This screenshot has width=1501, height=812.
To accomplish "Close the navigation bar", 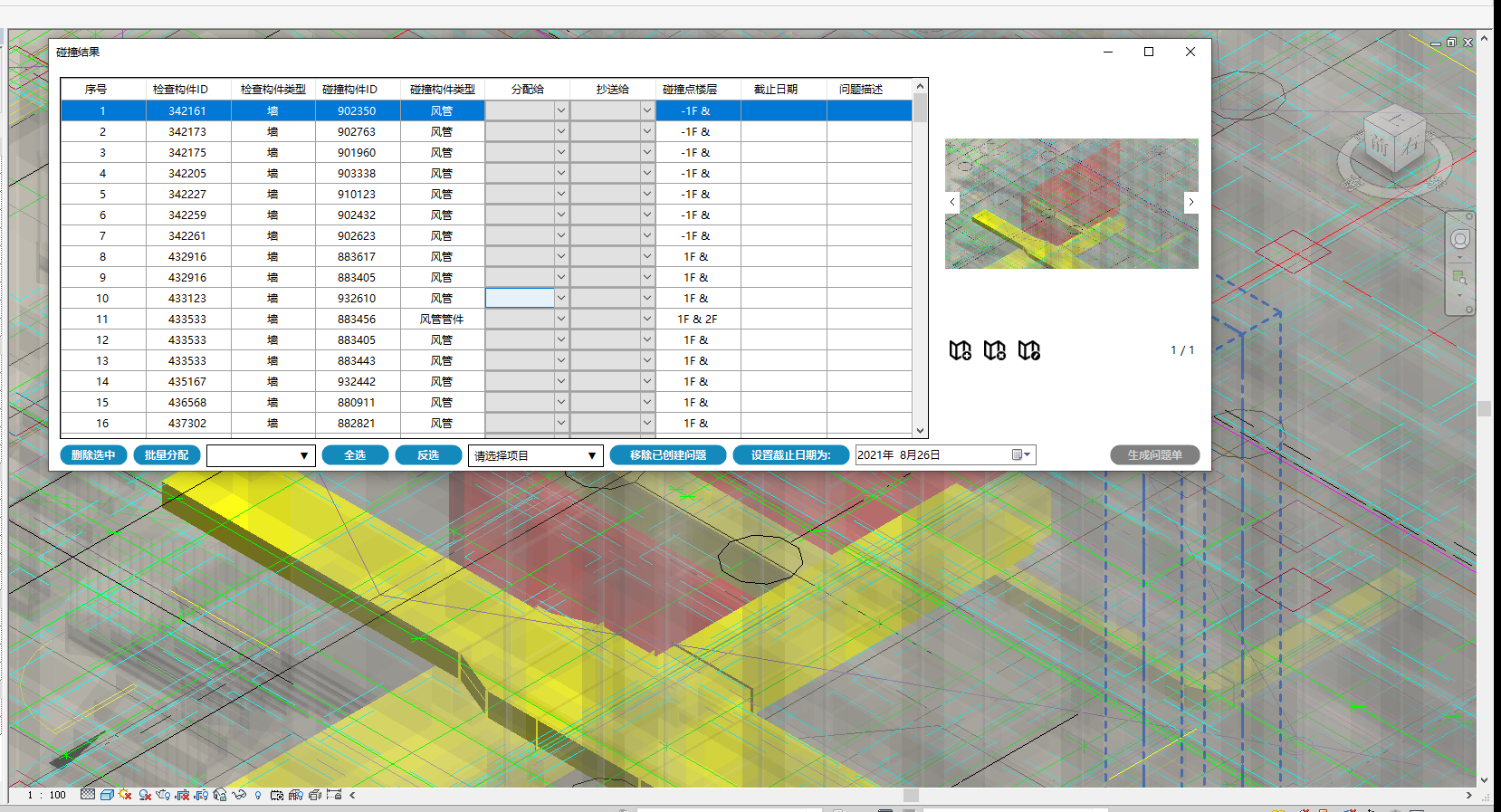I will coord(1469,217).
